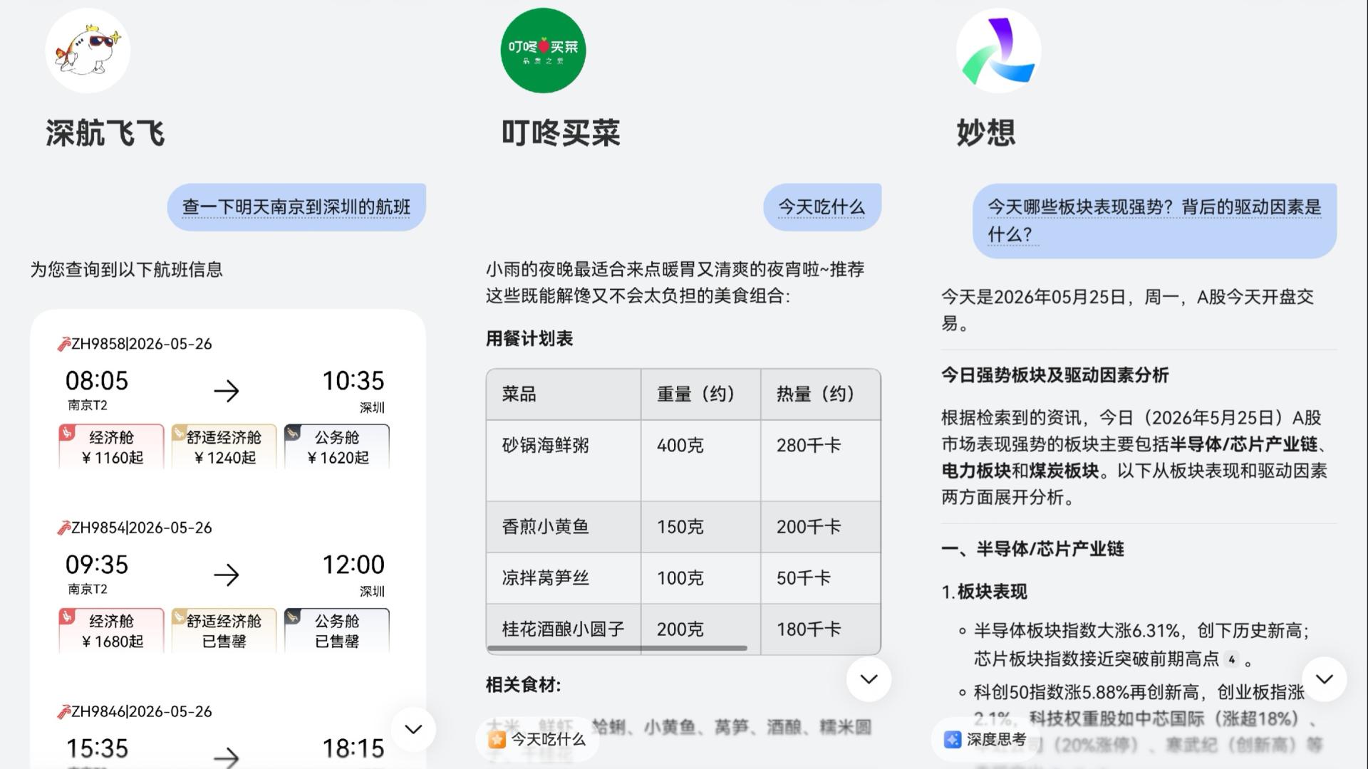The image size is (1368, 769).
Task: Click sold-out 公务舱 on flight ZH9854
Action: (x=337, y=630)
